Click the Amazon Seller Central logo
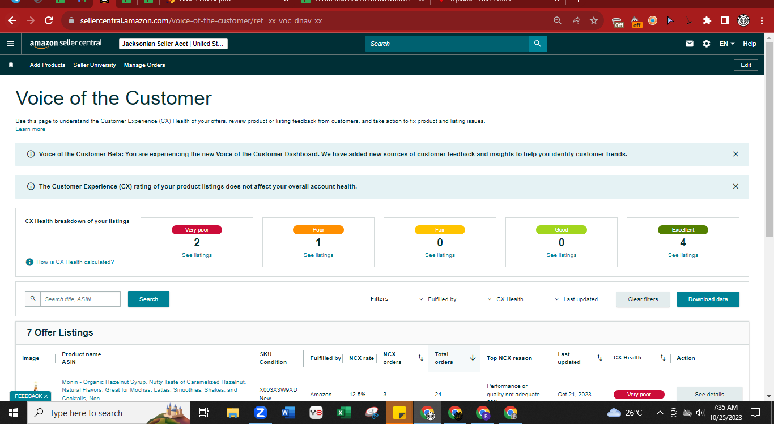Viewport: 774px width, 424px height. pyautogui.click(x=66, y=43)
